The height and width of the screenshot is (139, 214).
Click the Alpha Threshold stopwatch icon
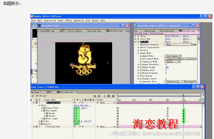(141, 64)
